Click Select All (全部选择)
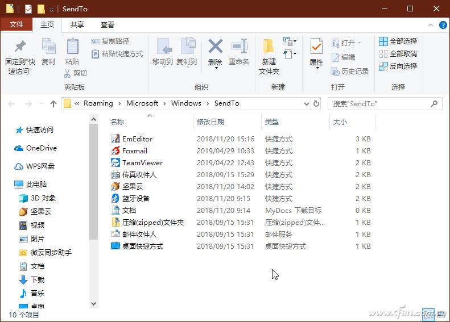The height and width of the screenshot is (322, 450). coord(398,41)
